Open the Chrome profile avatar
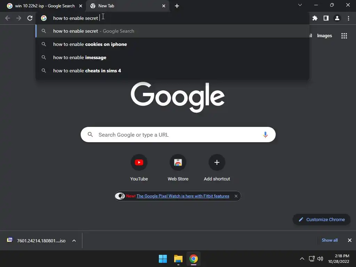The height and width of the screenshot is (267, 356). tap(337, 18)
